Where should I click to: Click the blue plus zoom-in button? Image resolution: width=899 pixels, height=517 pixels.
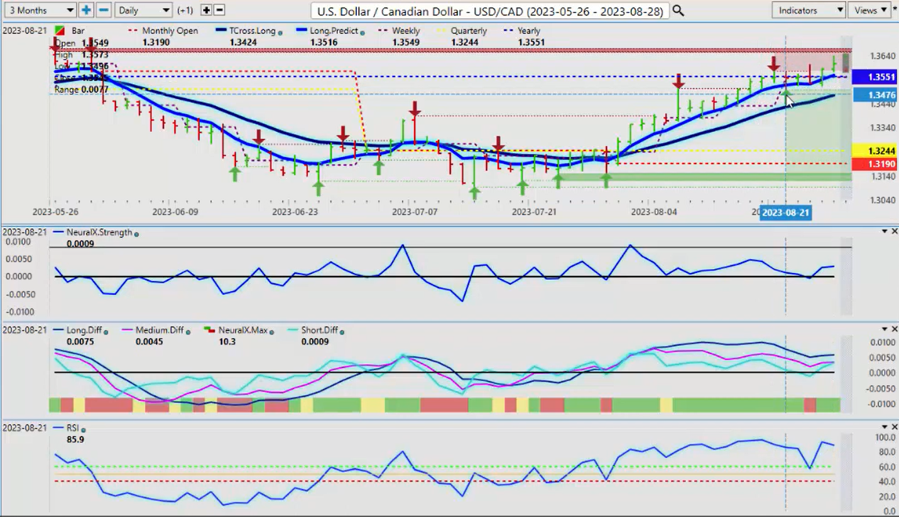[x=86, y=10]
